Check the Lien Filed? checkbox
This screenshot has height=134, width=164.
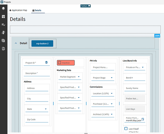(126, 128)
